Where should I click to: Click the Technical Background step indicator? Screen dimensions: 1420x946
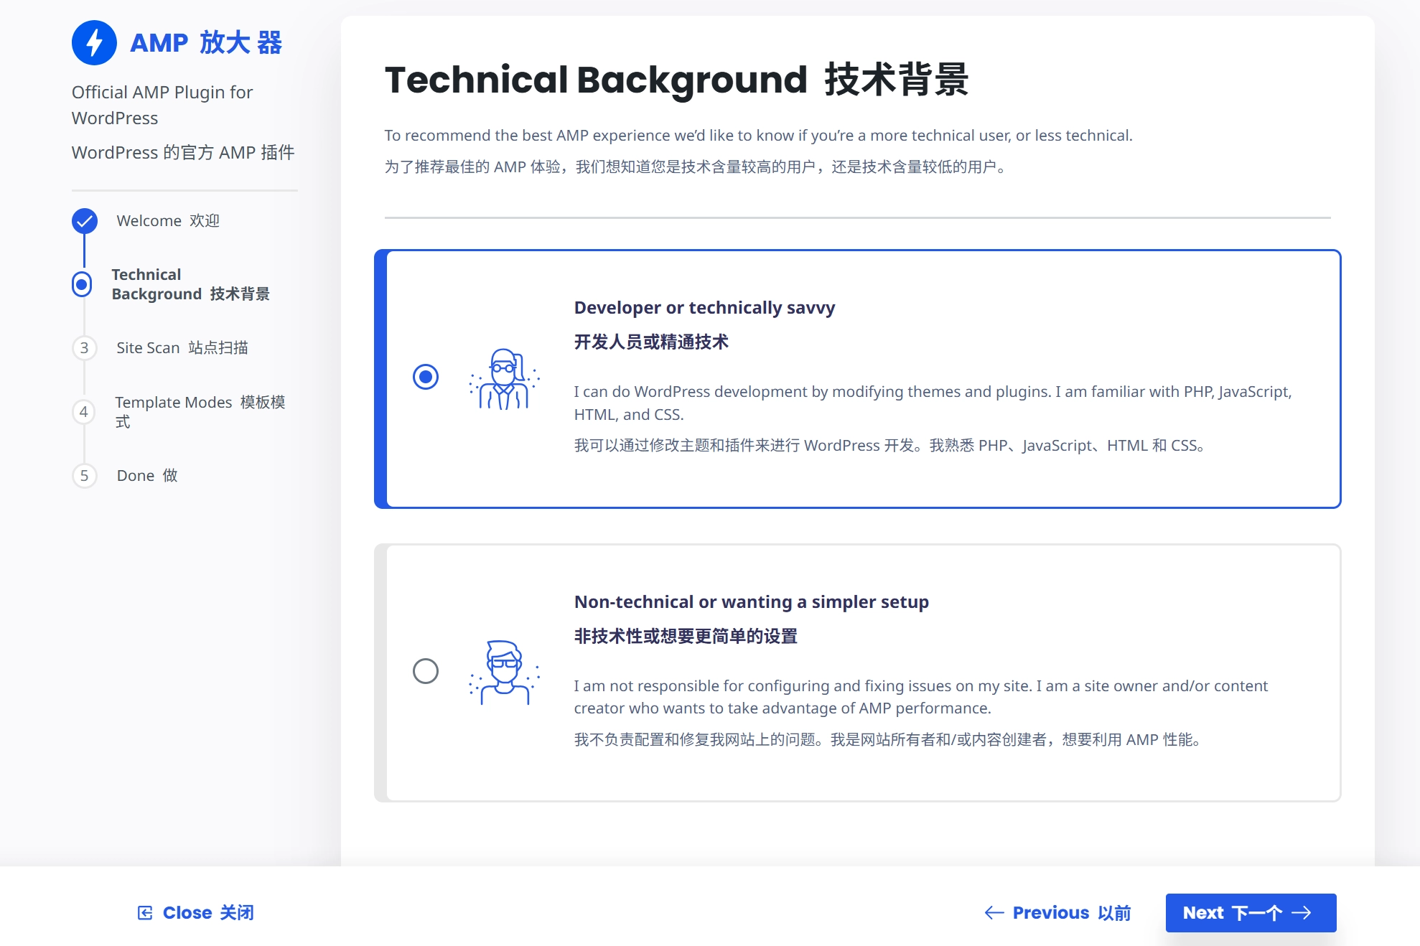[82, 284]
